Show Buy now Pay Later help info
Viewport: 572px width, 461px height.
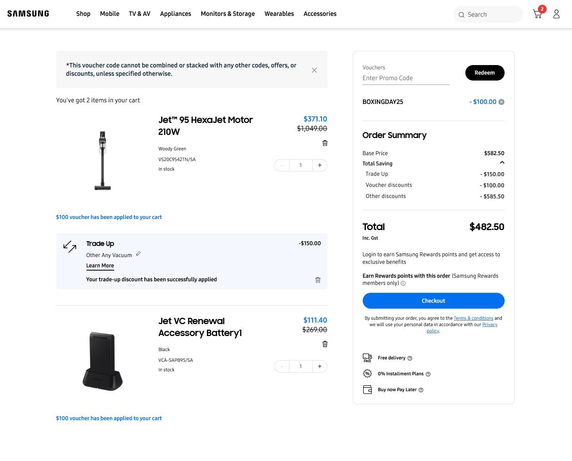[421, 390]
